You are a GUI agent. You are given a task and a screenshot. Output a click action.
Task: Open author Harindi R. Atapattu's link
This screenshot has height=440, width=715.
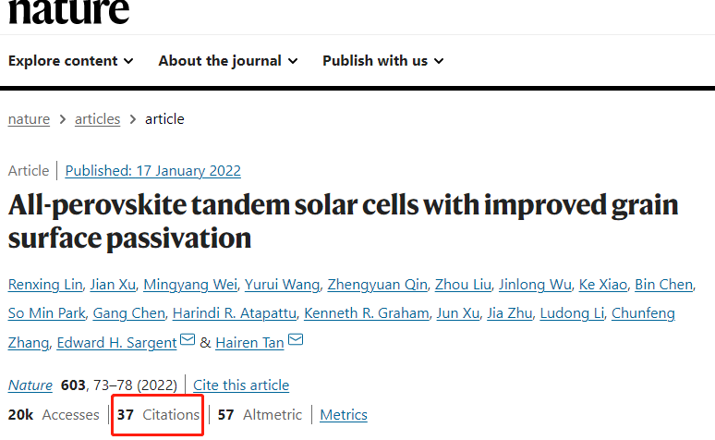235,313
